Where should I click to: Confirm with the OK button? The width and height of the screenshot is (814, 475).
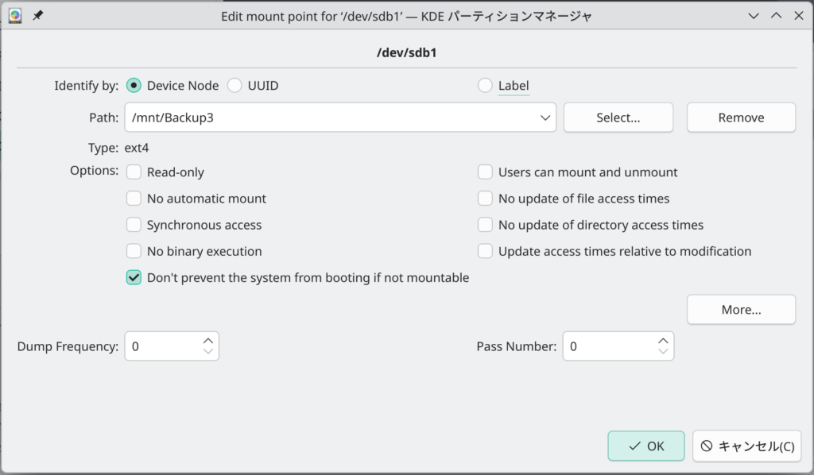click(x=645, y=446)
